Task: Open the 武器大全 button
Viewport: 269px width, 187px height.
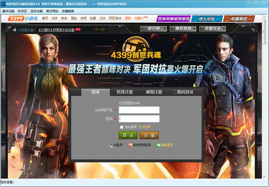Action: pyautogui.click(x=213, y=29)
